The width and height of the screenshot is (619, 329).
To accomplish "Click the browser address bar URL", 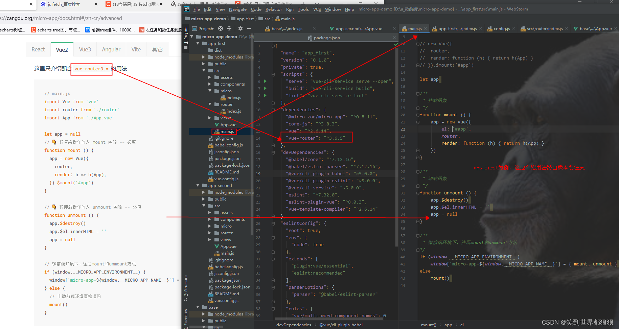I will click(61, 18).
